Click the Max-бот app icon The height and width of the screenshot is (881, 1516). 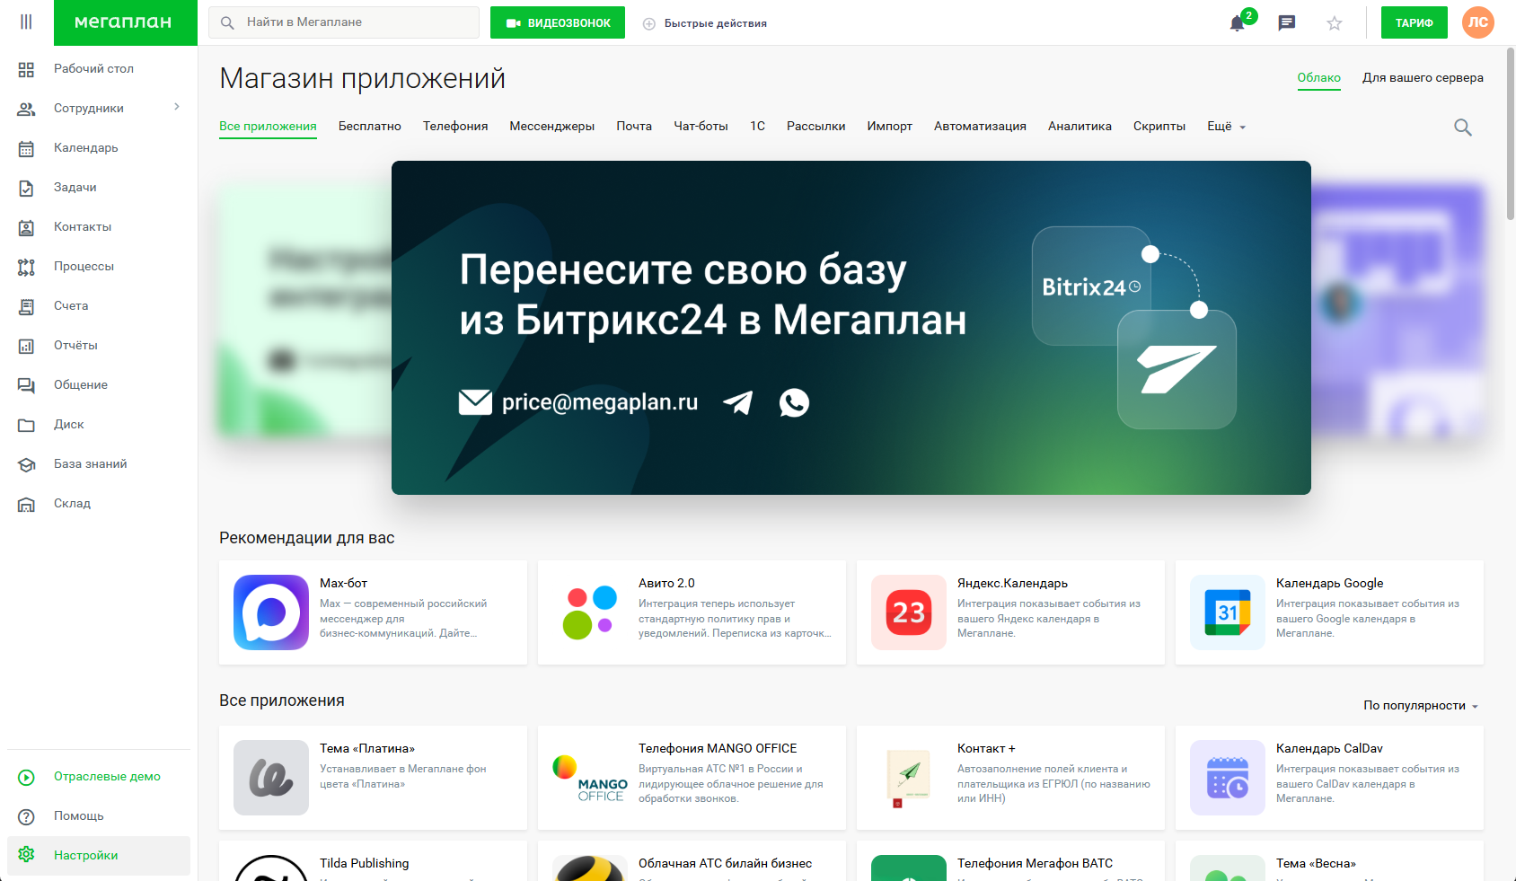[271, 612]
